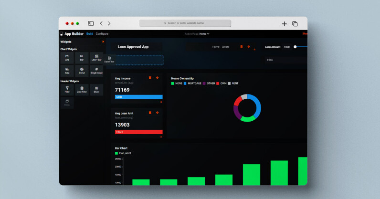
Task: Delete the Avg Income widget
Action: pyautogui.click(x=150, y=78)
